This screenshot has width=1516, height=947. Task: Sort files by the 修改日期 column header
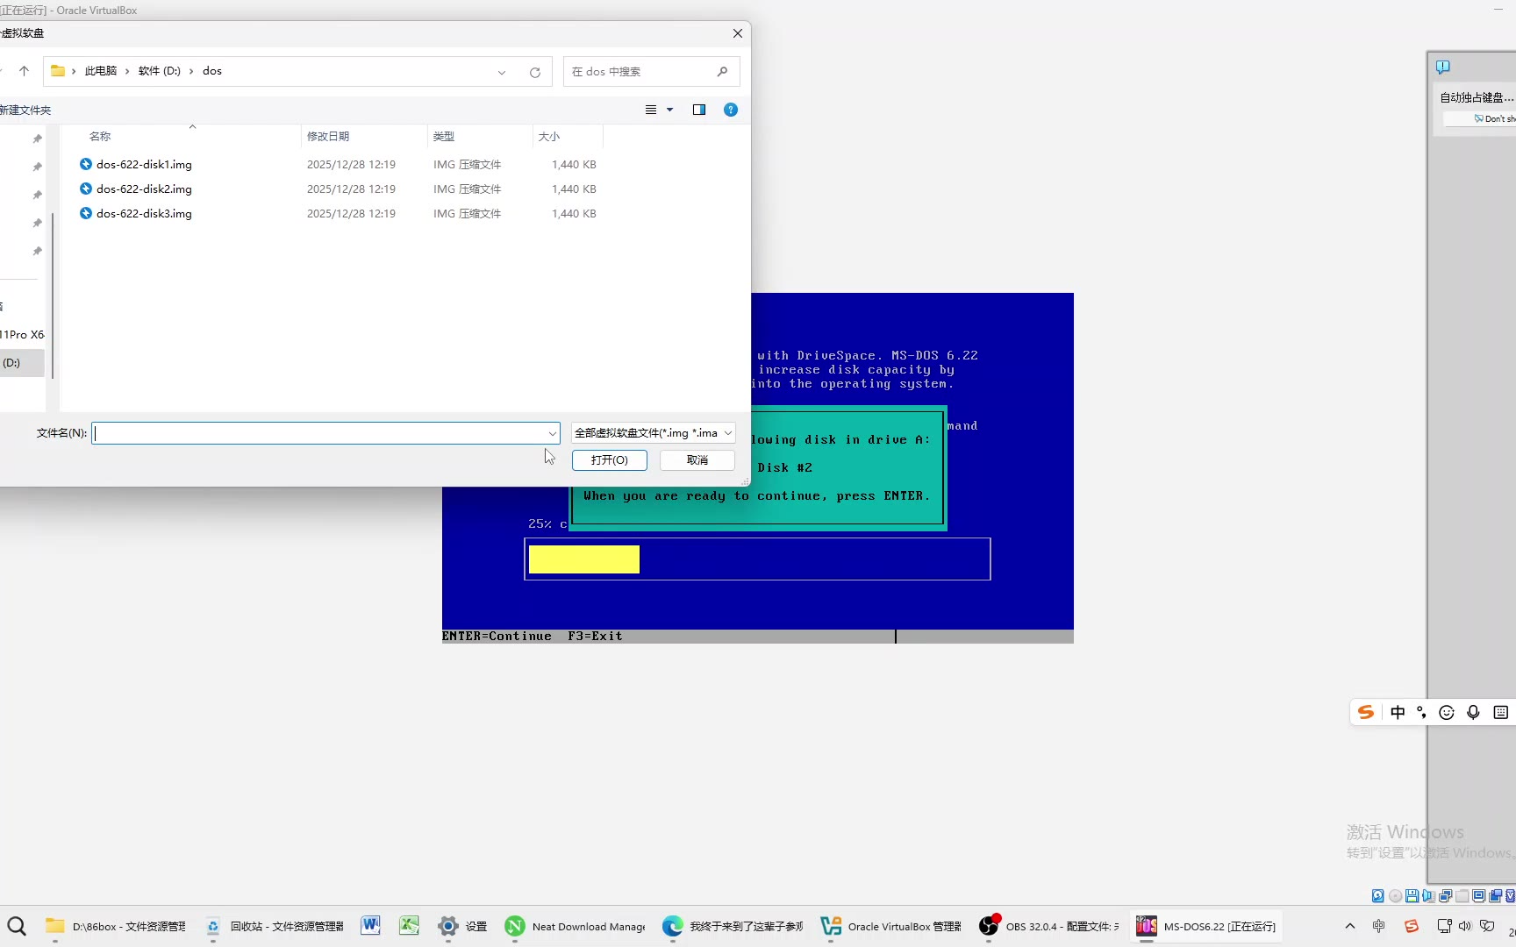pyautogui.click(x=328, y=136)
